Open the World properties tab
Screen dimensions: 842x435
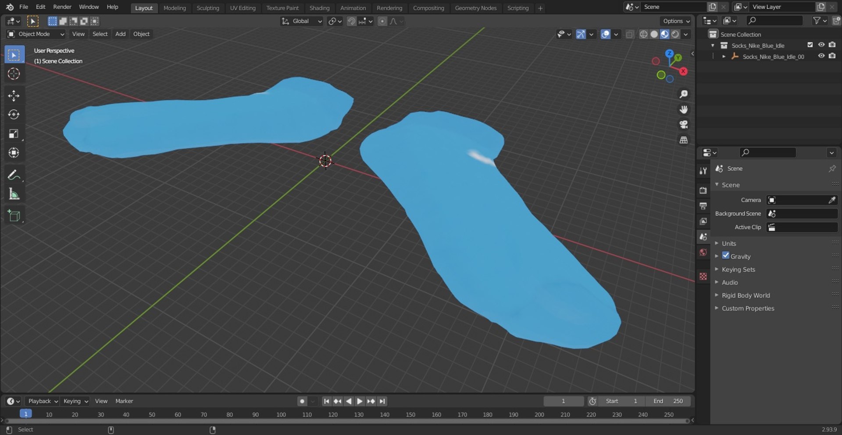point(703,252)
